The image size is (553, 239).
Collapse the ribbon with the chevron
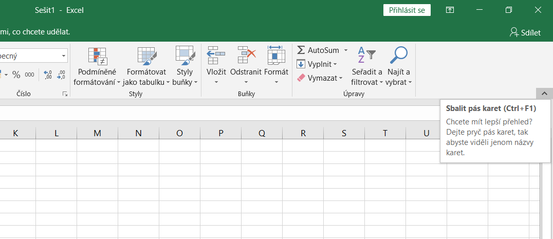pyautogui.click(x=544, y=94)
